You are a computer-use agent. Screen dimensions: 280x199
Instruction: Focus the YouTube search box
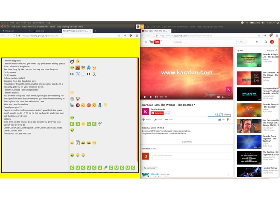[x=205, y=42]
